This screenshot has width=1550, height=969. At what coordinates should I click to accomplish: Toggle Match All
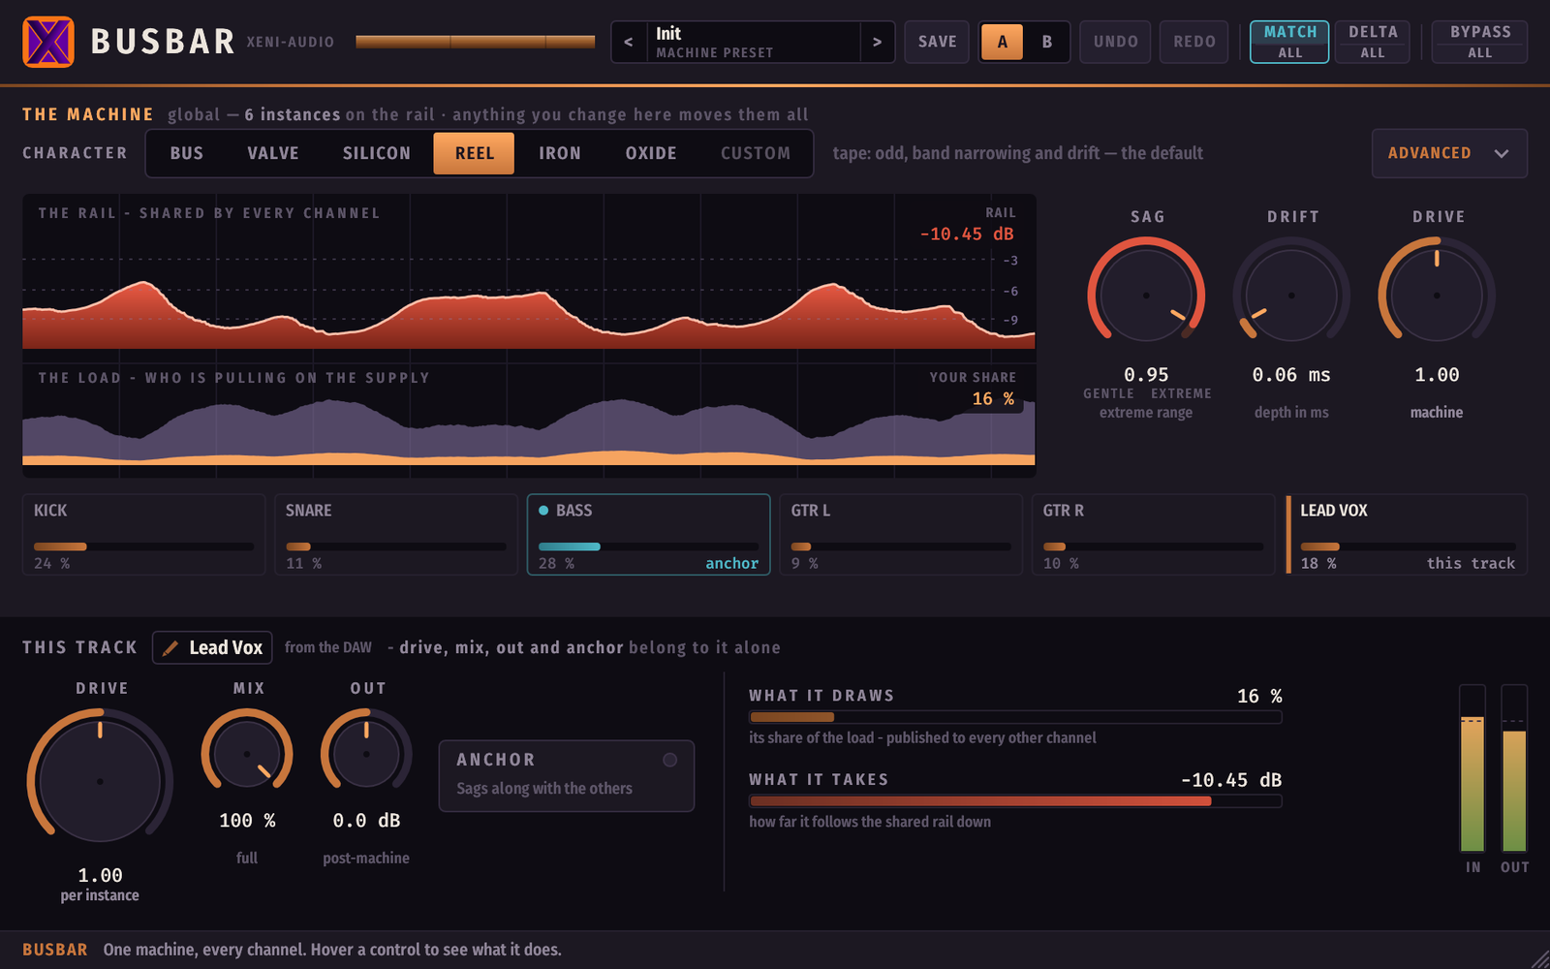tap(1289, 42)
